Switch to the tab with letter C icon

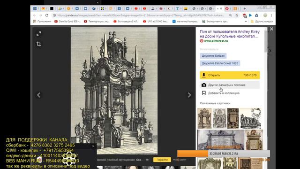pyautogui.click(x=169, y=8)
